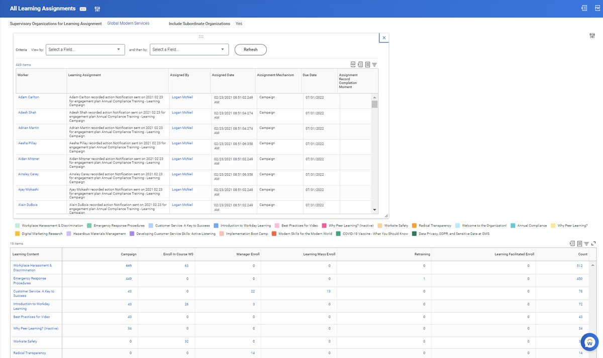Export the report to PDF from the header
Viewport: 603px width, 358px height.
click(x=597, y=9)
